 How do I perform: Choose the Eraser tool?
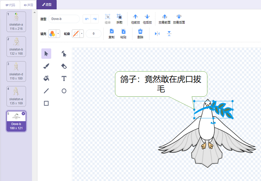(x=64, y=66)
